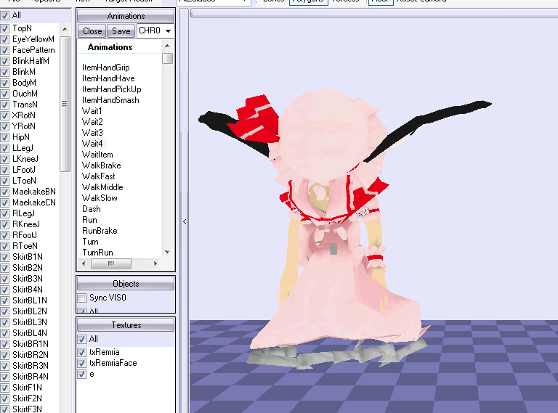Click animation list scroll left arrow
Screen dimensions: 558x413
(84, 263)
